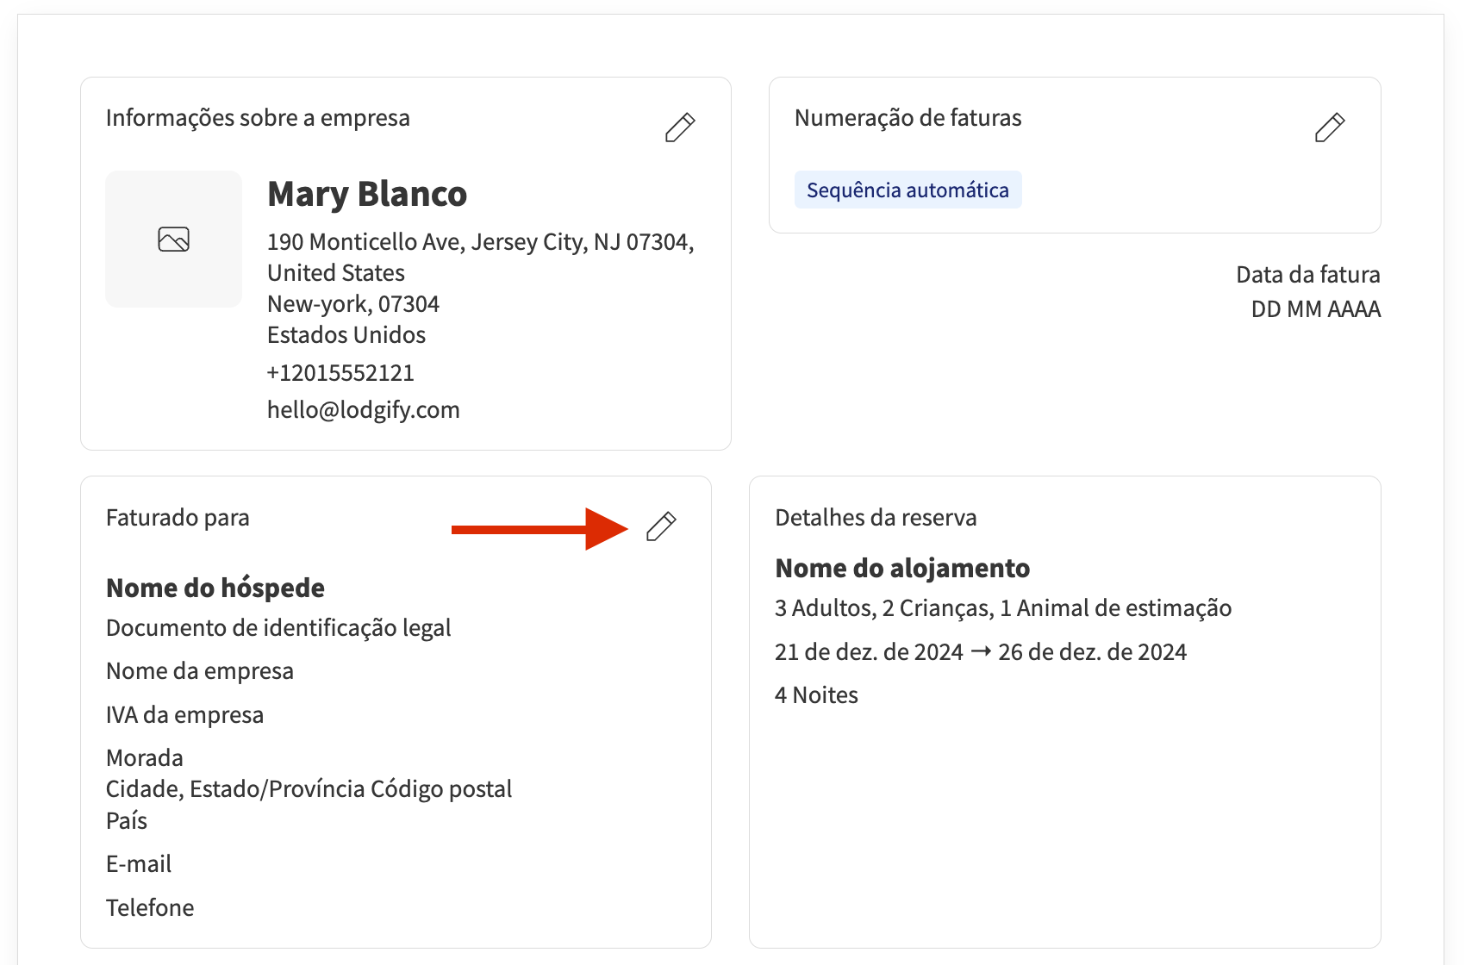Edit the invoice numbering settings
Screen dimensions: 1472x965
pyautogui.click(x=1330, y=128)
